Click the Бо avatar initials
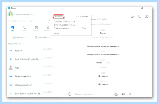This screenshot has height=104, width=159. click(x=11, y=51)
